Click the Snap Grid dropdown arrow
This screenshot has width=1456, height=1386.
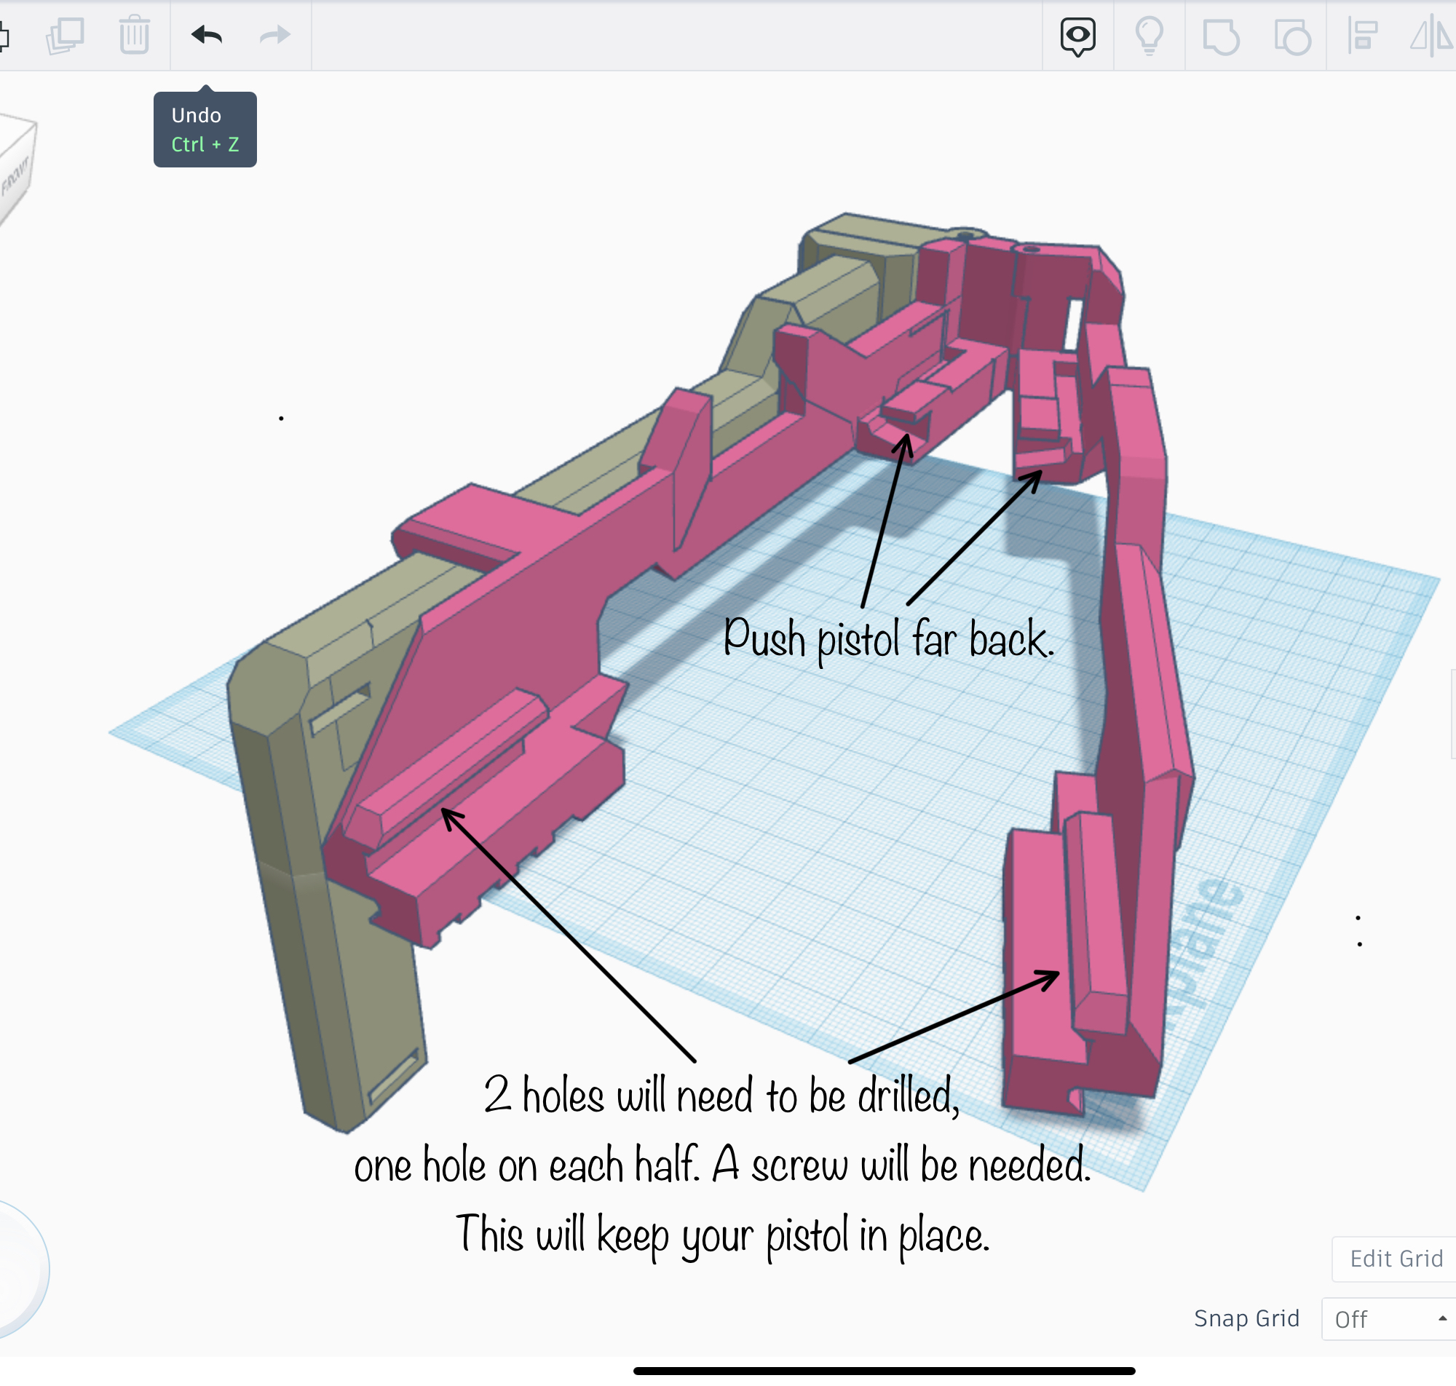click(x=1442, y=1319)
